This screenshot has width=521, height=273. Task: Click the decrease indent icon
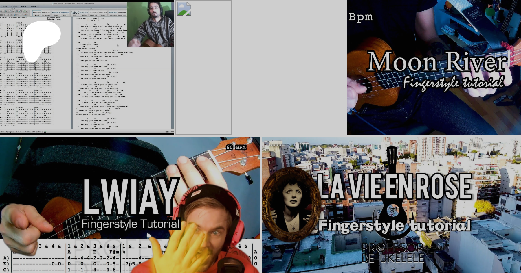tap(17, 12)
